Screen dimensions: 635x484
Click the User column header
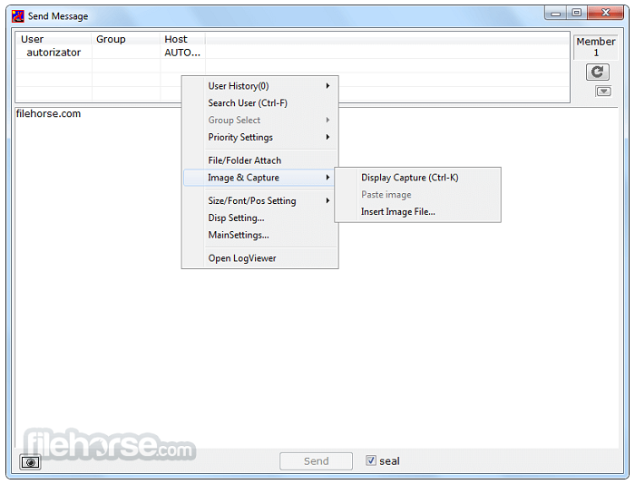pyautogui.click(x=33, y=40)
